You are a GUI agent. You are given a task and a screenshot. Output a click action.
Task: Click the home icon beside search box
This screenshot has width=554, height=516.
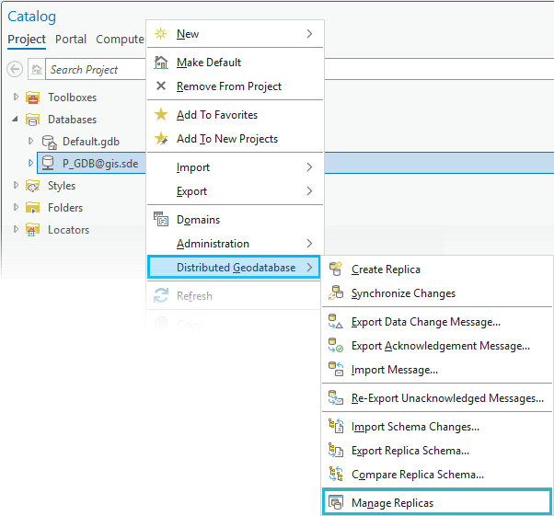37,69
